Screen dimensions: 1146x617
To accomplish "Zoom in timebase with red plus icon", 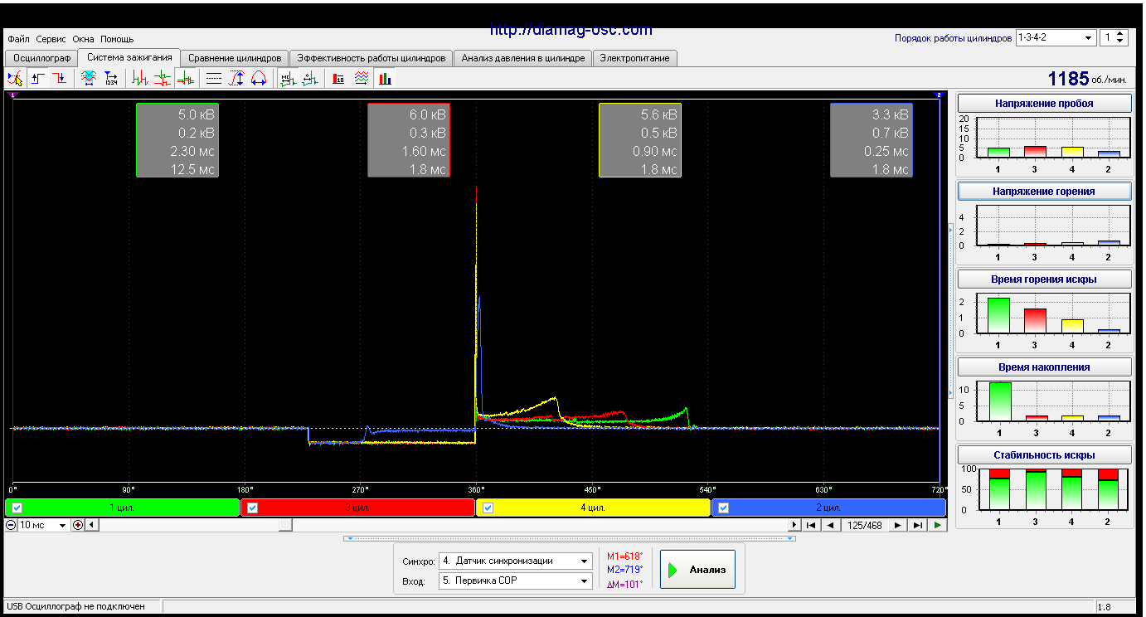I will pyautogui.click(x=78, y=525).
